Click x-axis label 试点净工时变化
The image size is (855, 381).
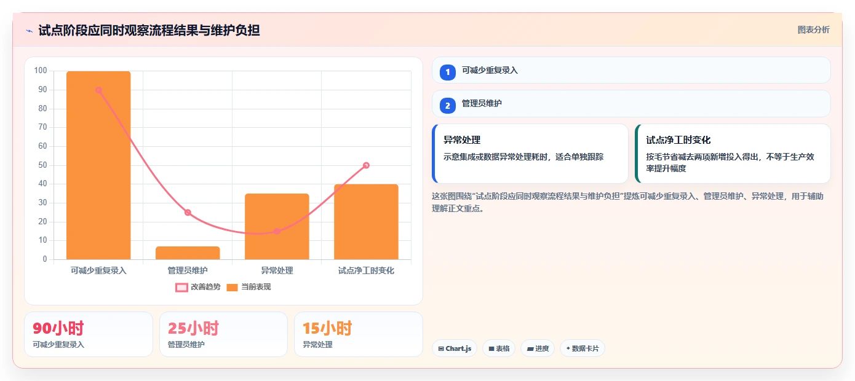coord(366,270)
